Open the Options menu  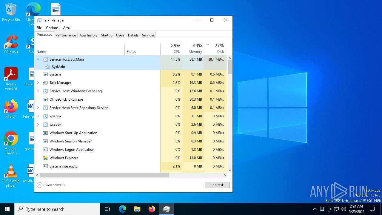tap(52, 28)
